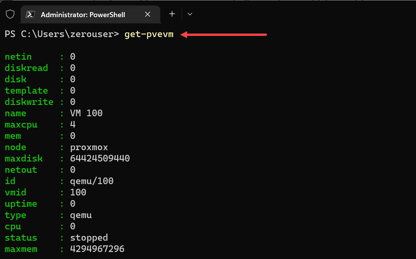Image resolution: width=416 pixels, height=259 pixels.
Task: Click the diskwrite property label
Action: (x=29, y=102)
